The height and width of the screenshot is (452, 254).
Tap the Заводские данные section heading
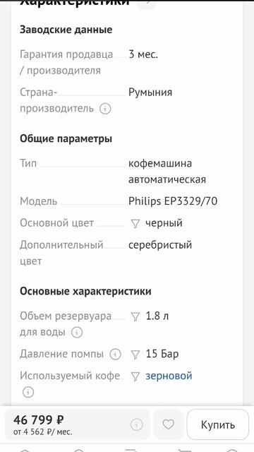pos(66,30)
